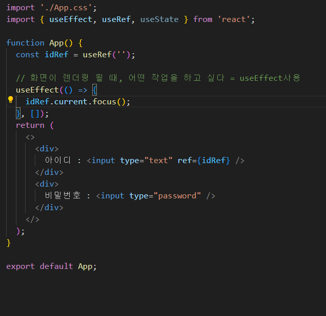Click the useRef('') call
This screenshot has width=326, height=316.
point(107,55)
